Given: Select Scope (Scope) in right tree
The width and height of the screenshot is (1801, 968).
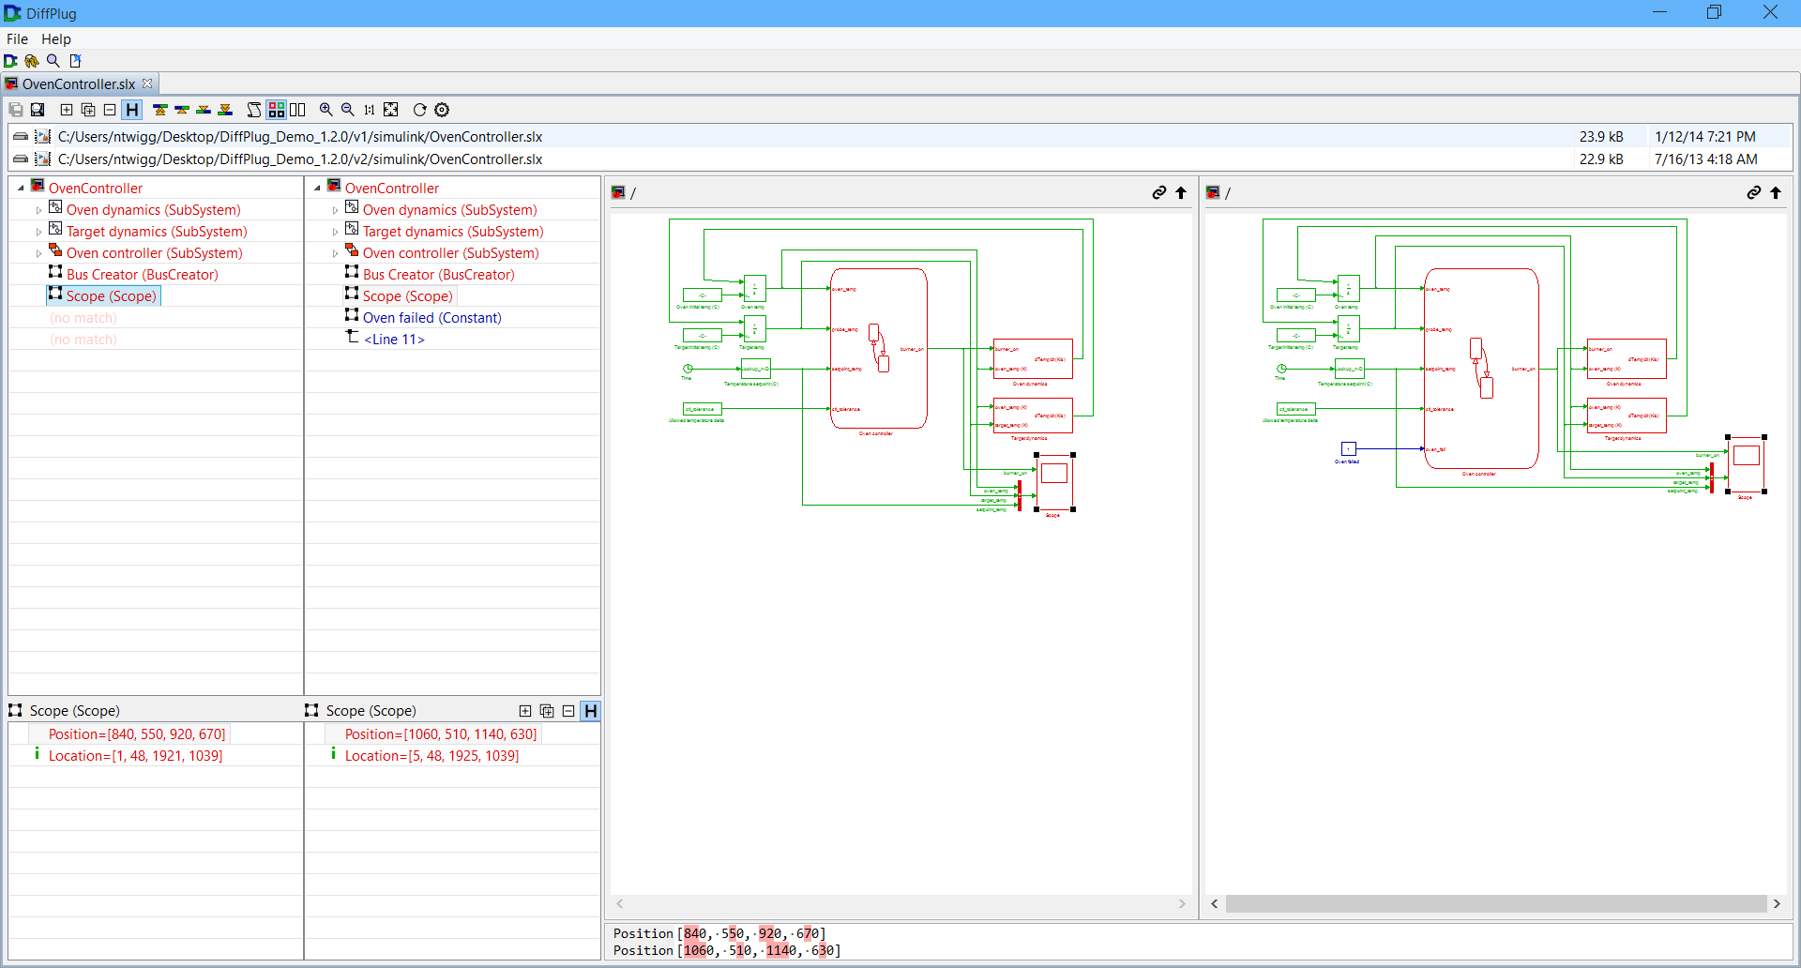Looking at the screenshot, I should tap(407, 296).
